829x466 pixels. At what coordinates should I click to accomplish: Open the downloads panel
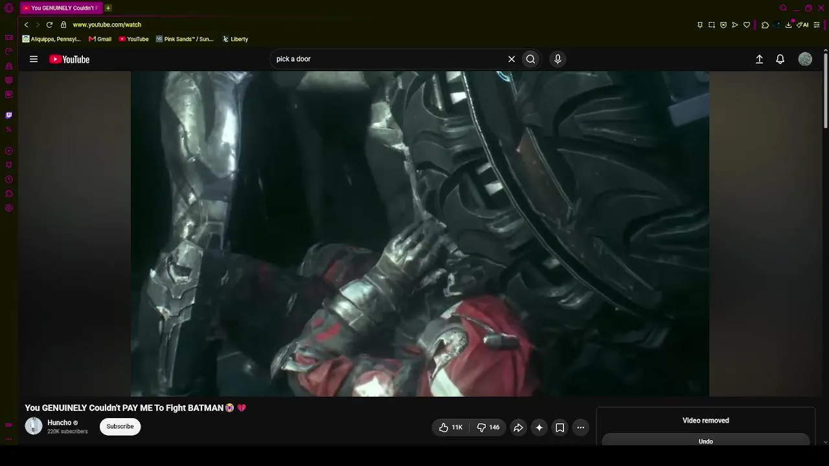pyautogui.click(x=789, y=25)
